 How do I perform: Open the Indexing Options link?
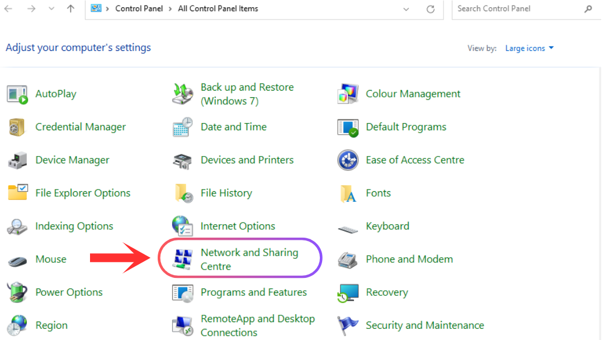point(74,226)
